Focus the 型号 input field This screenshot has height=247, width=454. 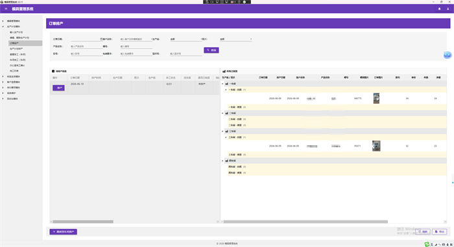186,54
